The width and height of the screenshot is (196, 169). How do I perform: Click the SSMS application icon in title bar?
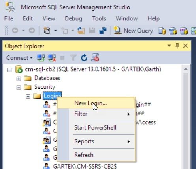pyautogui.click(x=10, y=7)
